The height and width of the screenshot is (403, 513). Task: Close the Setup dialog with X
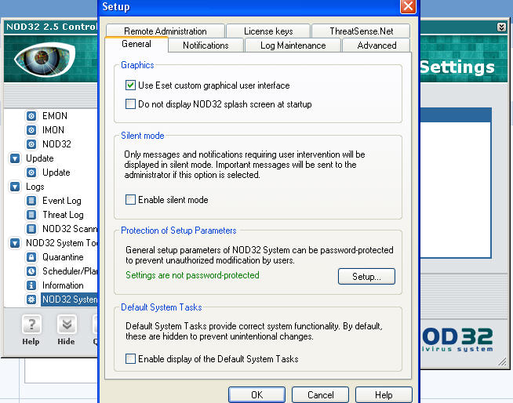tap(408, 6)
